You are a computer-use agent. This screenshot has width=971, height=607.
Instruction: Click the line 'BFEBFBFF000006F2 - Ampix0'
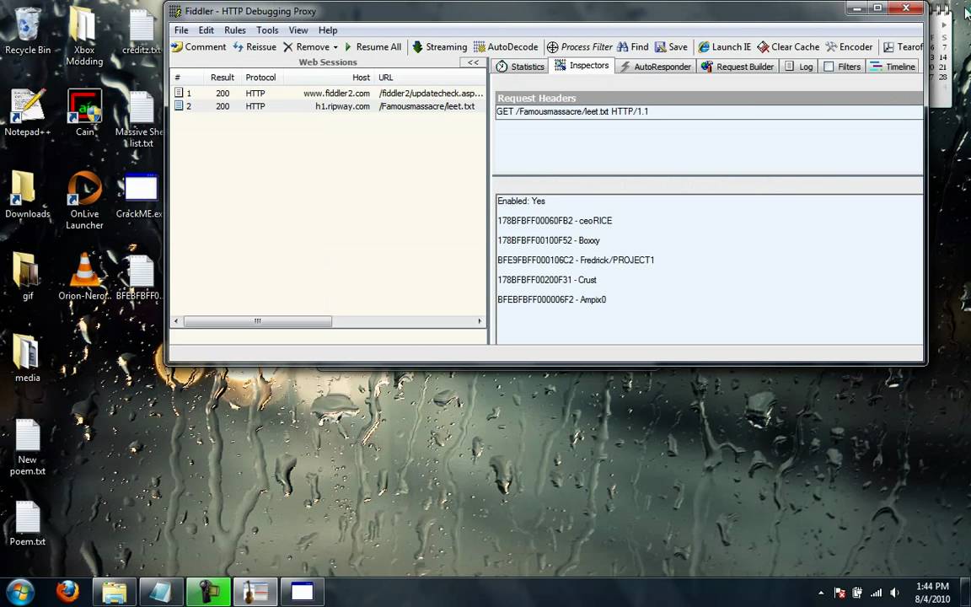coord(552,300)
